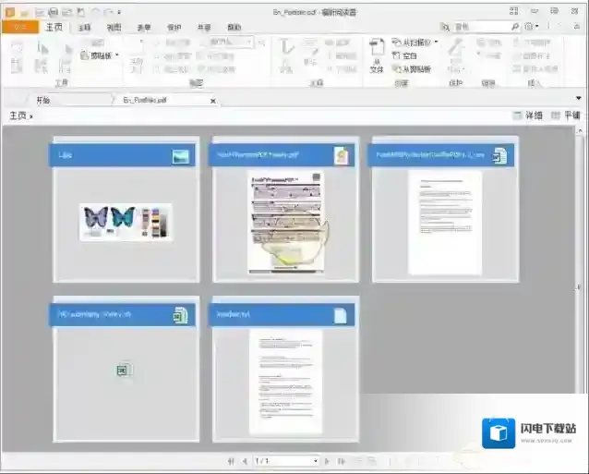Go to first page using navigation arrow

point(230,460)
